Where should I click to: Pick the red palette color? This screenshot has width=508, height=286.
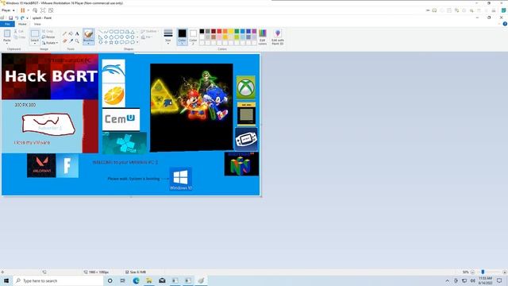(x=219, y=31)
